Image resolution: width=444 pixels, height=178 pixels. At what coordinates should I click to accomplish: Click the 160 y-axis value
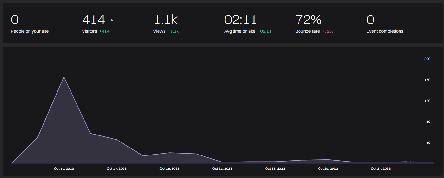coord(427,80)
